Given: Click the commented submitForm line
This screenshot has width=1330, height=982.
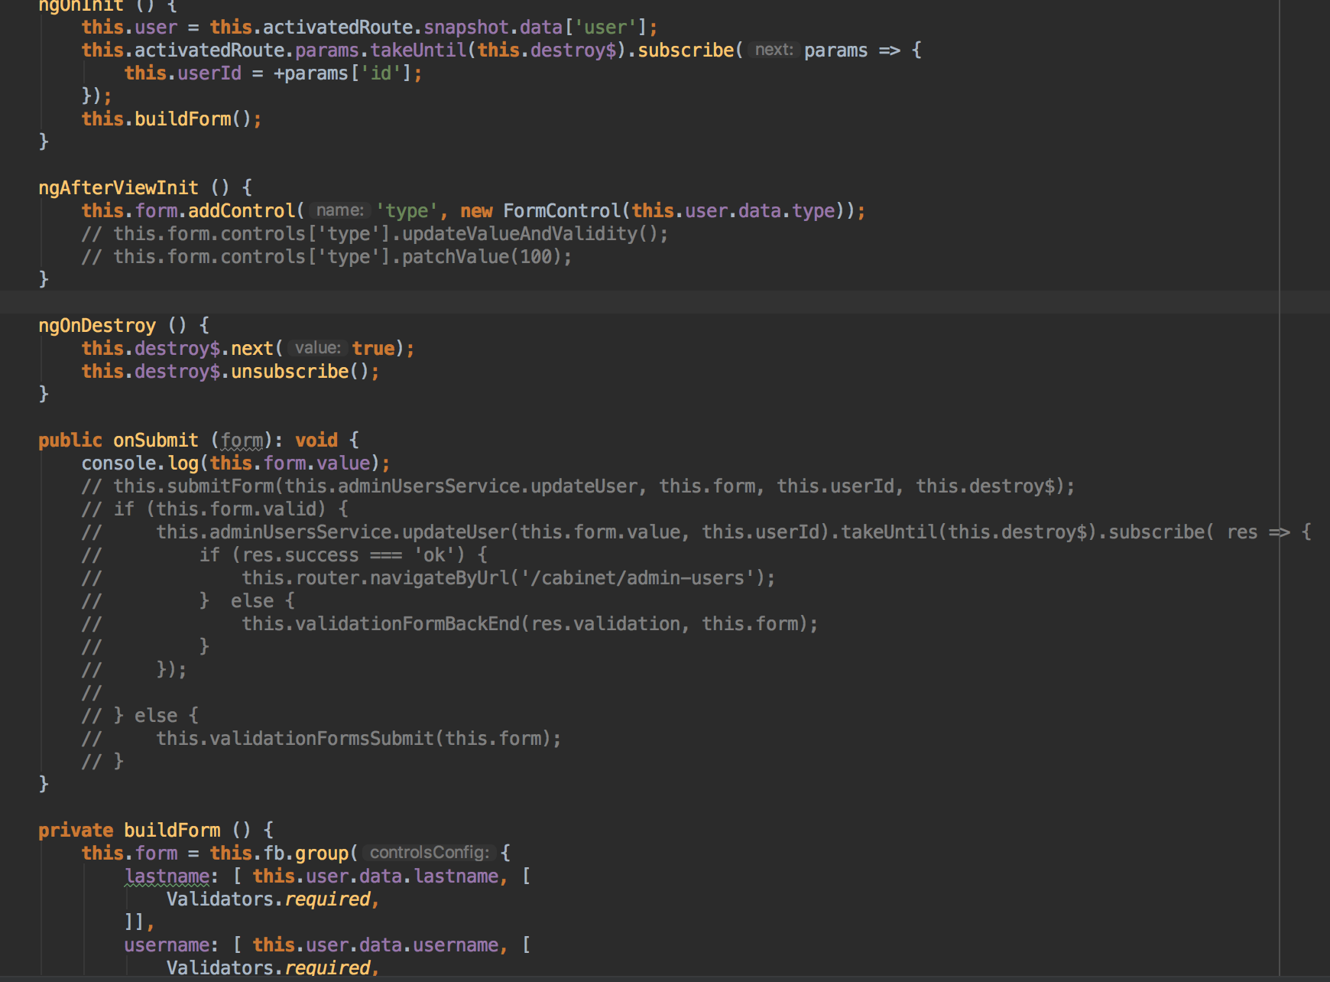Looking at the screenshot, I should (x=578, y=486).
